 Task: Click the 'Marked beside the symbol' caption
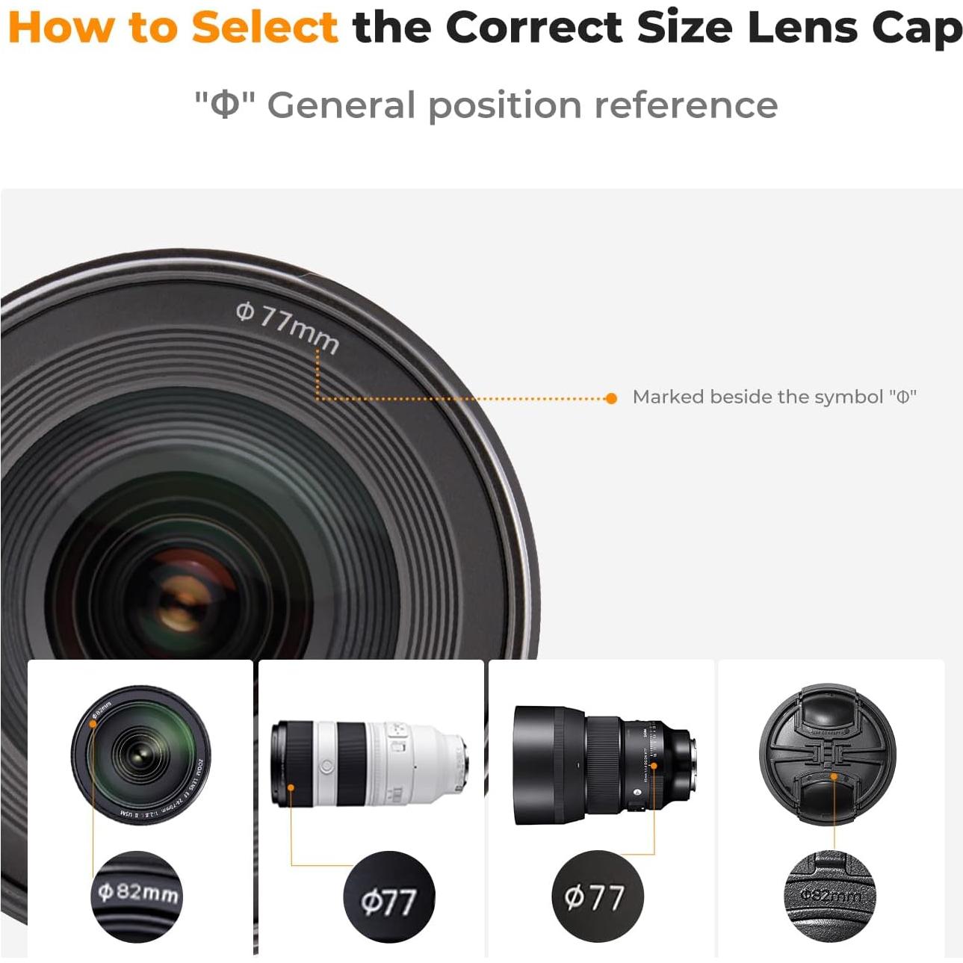point(774,397)
